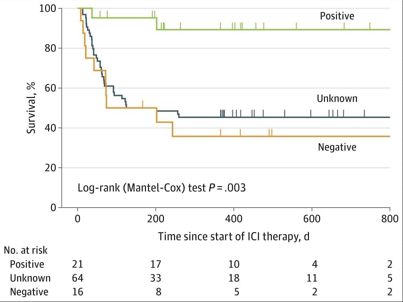
Task: Click the 800 tick label on the x-axis
Action: [x=389, y=219]
